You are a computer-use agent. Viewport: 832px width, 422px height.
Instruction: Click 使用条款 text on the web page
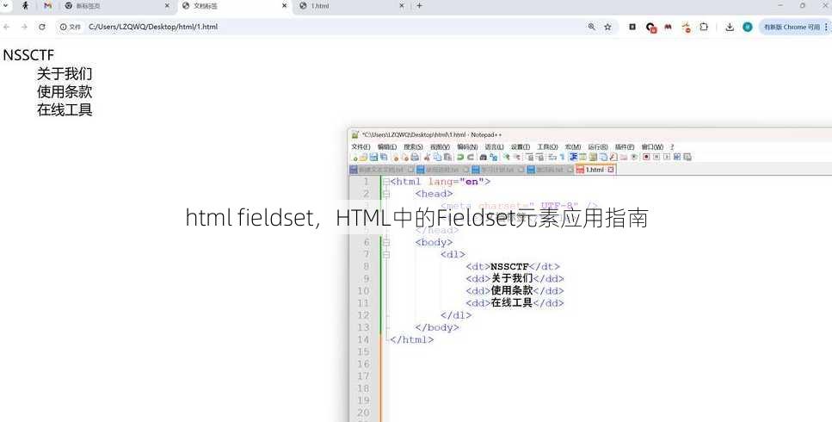[x=65, y=91]
